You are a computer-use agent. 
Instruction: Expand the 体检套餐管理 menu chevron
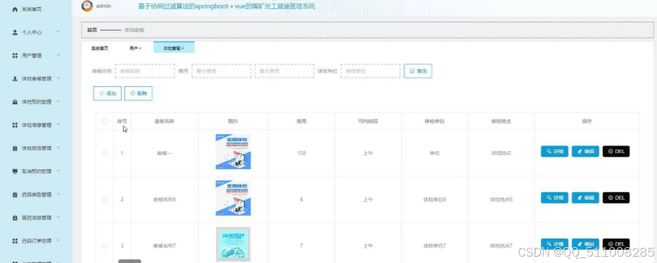click(58, 78)
